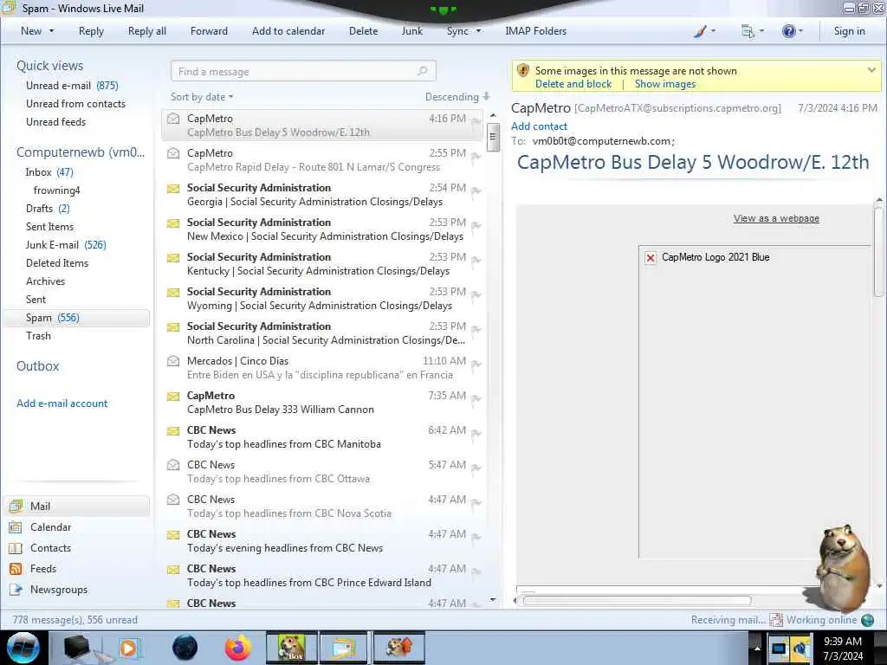Screen dimensions: 887x665
Task: Click envelope icon of CBC Manitoba email
Action: point(173,431)
